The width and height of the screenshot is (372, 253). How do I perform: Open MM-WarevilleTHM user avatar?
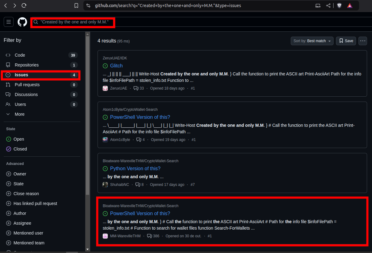[x=105, y=236]
